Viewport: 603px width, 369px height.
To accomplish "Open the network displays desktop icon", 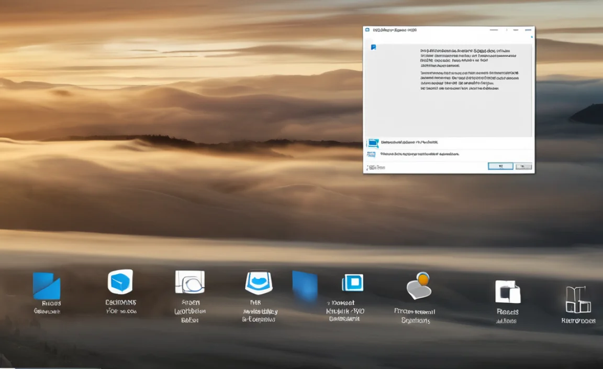I will pyautogui.click(x=352, y=284).
